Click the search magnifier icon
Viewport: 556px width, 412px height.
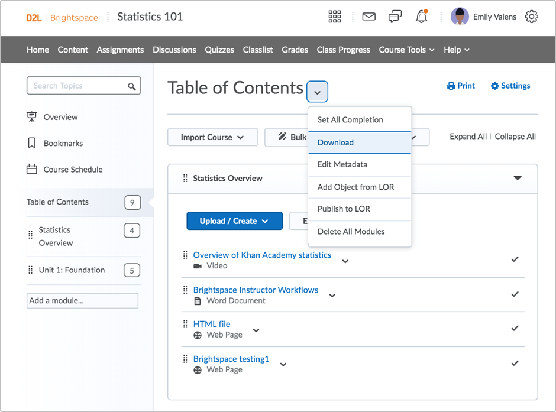tap(131, 86)
